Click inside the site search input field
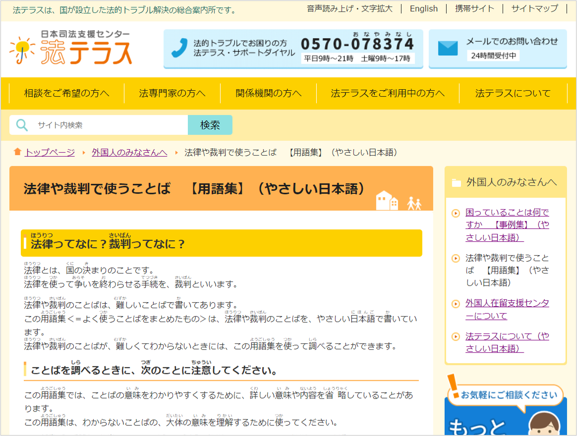 [x=99, y=125]
